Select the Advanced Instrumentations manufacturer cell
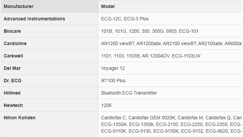Image resolution: width=243 pixels, height=137 pixels. click(x=34, y=19)
